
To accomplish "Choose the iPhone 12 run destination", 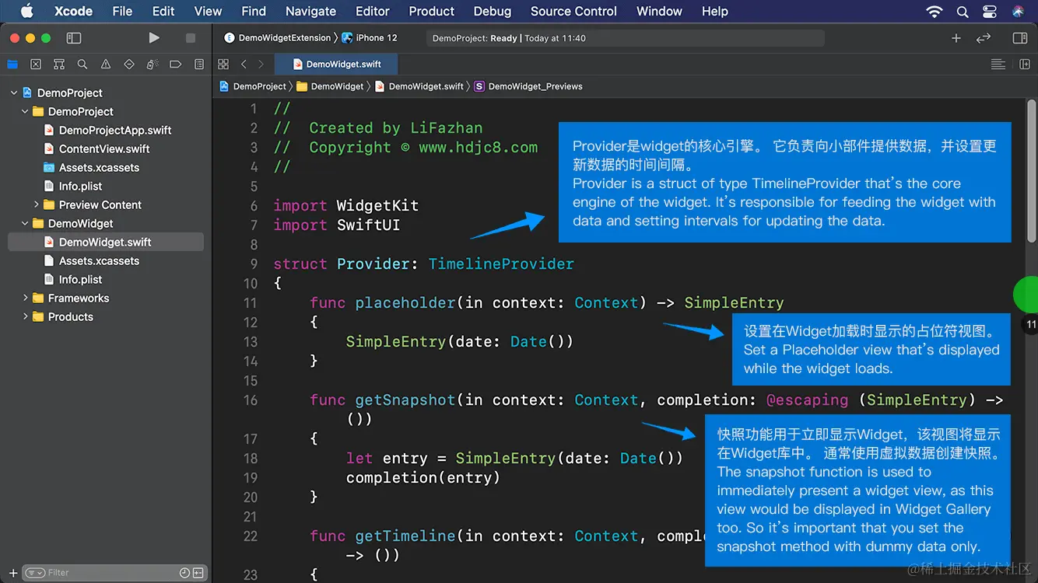I will tap(370, 37).
